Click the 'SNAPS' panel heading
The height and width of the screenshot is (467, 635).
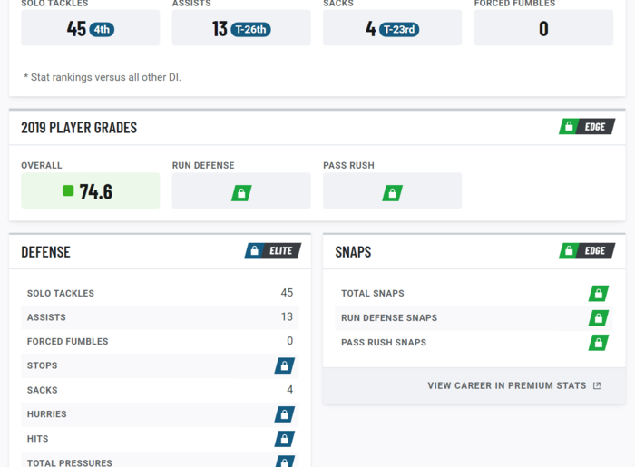(353, 252)
